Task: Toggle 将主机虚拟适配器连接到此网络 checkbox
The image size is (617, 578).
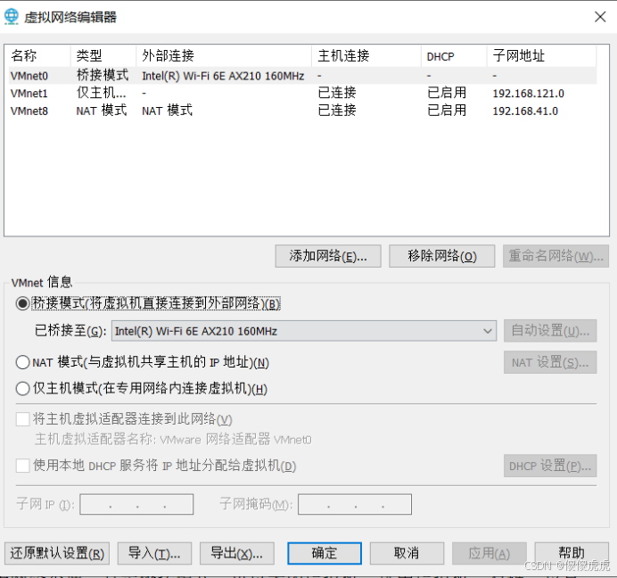Action: (x=23, y=419)
